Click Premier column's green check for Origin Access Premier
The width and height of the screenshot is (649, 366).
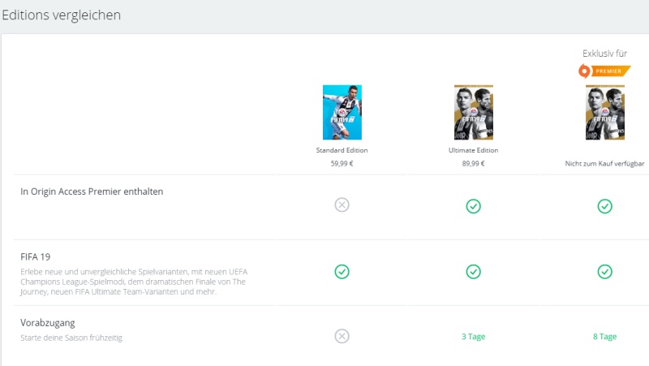(x=604, y=206)
